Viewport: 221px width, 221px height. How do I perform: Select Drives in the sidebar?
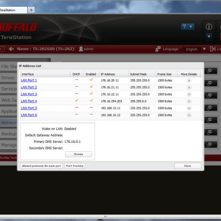tap(8, 78)
